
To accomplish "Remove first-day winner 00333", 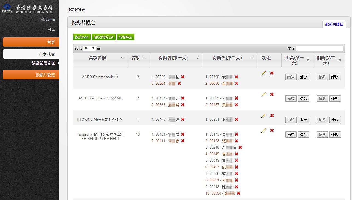I will point(183,105).
